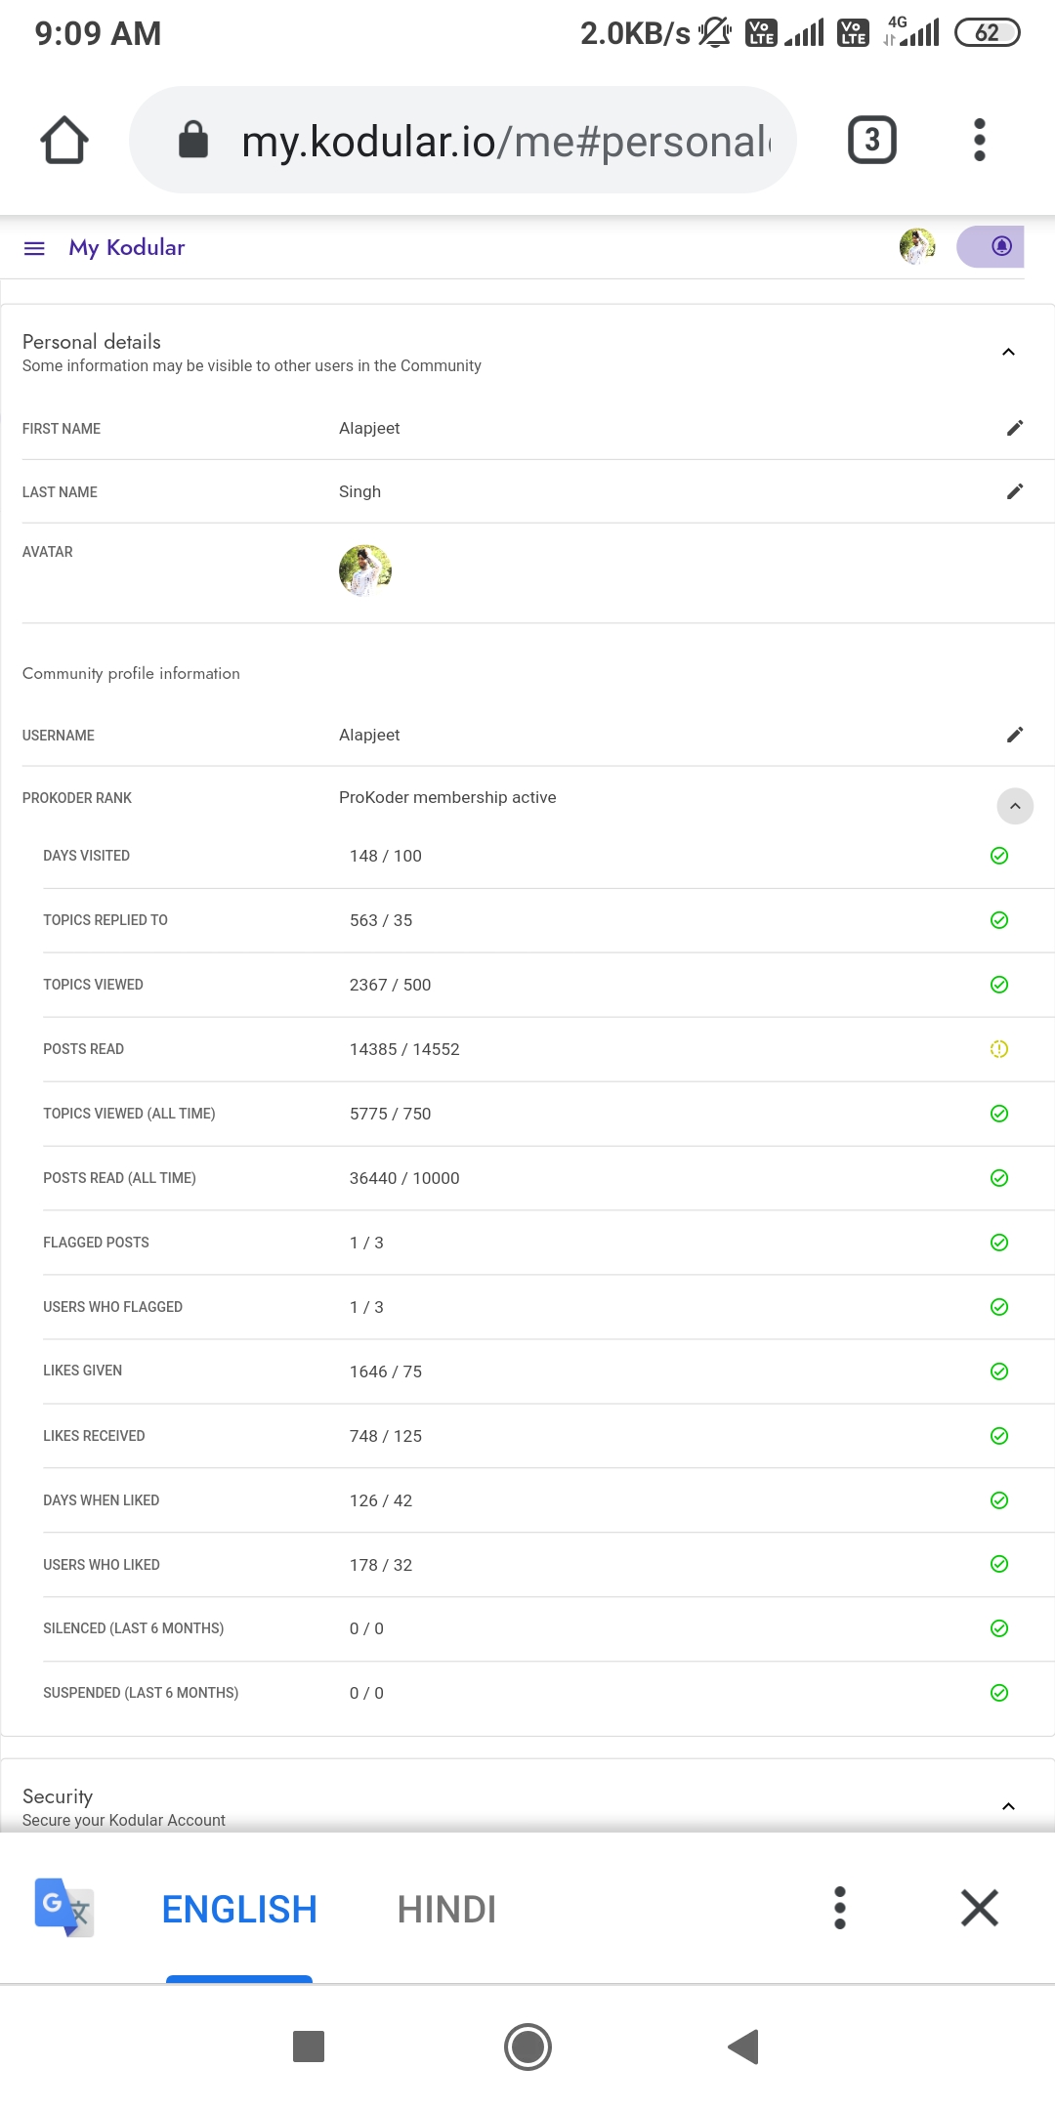Open Chrome's three-dot overflow menu
1055x2110 pixels.
pyautogui.click(x=980, y=140)
